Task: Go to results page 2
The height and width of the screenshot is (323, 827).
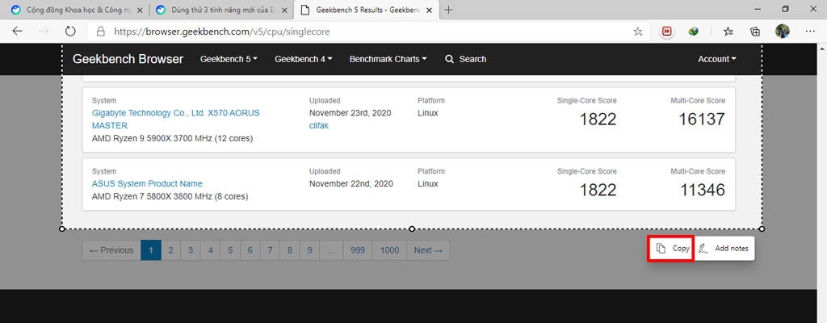Action: pyautogui.click(x=171, y=250)
